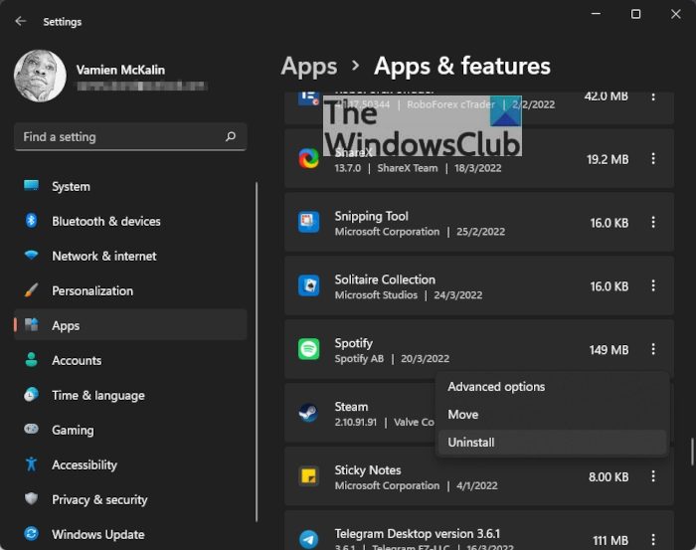Choose Advanced options in context menu
Viewport: 696px width, 550px height.
click(496, 387)
